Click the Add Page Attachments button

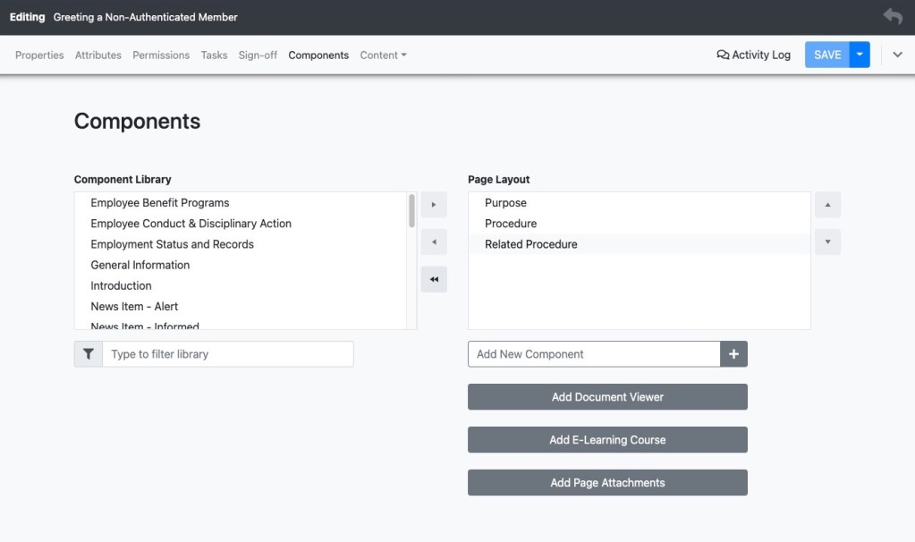tap(607, 482)
